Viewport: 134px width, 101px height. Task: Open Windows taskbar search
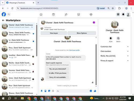9,98
